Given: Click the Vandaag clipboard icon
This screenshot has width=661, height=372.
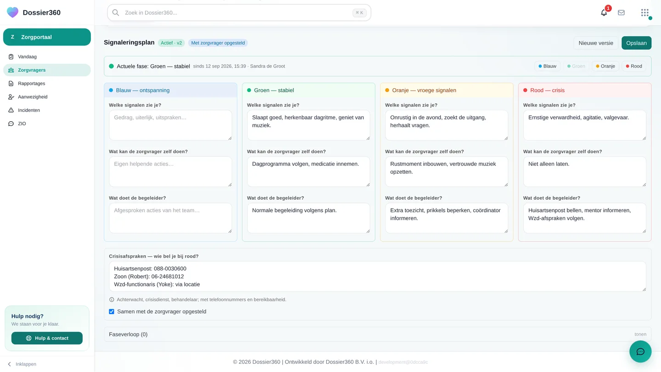Looking at the screenshot, I should (x=11, y=56).
